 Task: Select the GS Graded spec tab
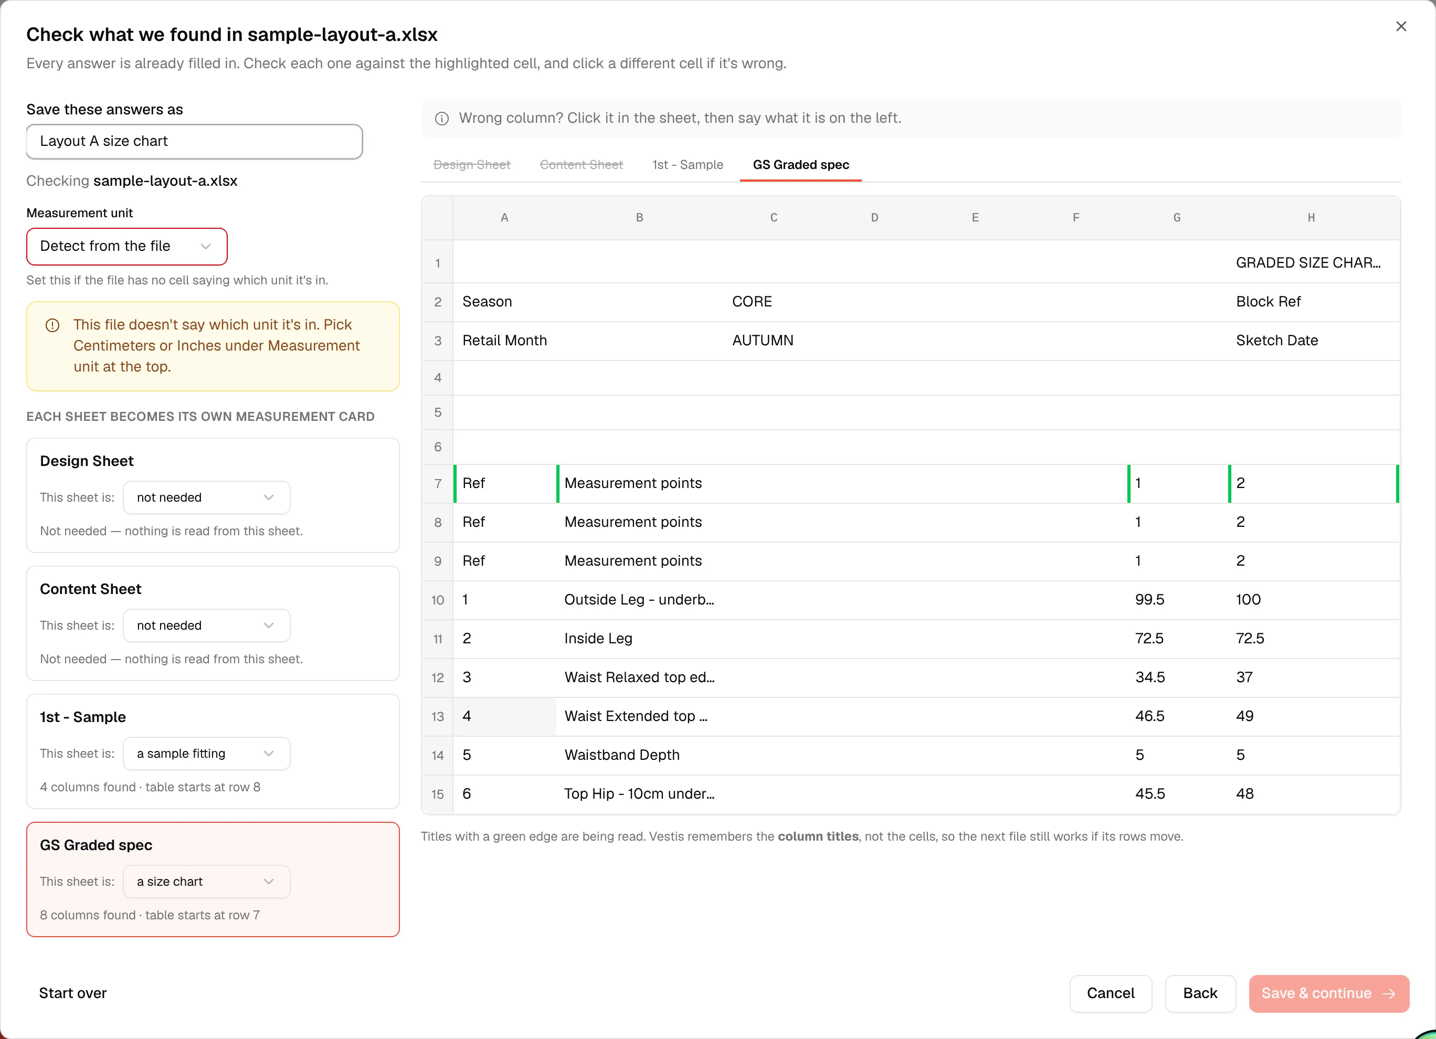click(800, 165)
